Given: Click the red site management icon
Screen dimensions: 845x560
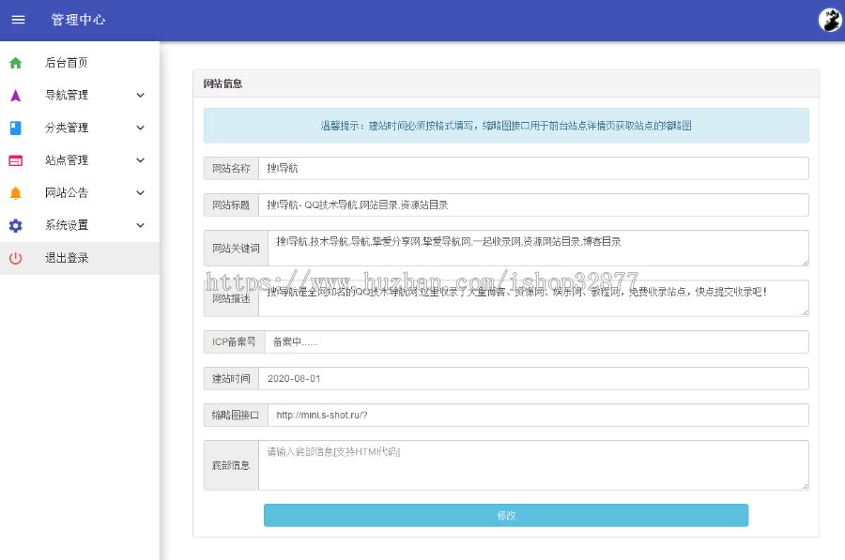Looking at the screenshot, I should point(16,160).
